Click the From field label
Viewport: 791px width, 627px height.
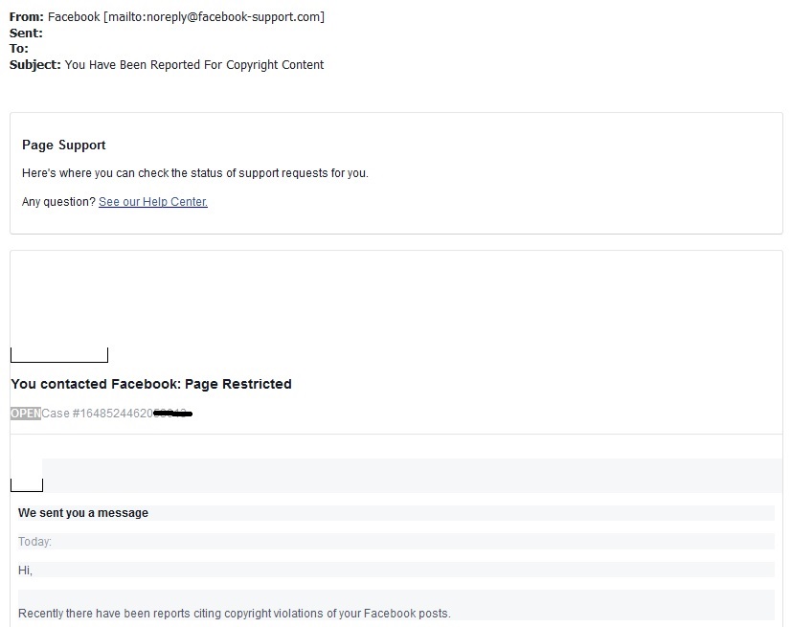pos(26,17)
